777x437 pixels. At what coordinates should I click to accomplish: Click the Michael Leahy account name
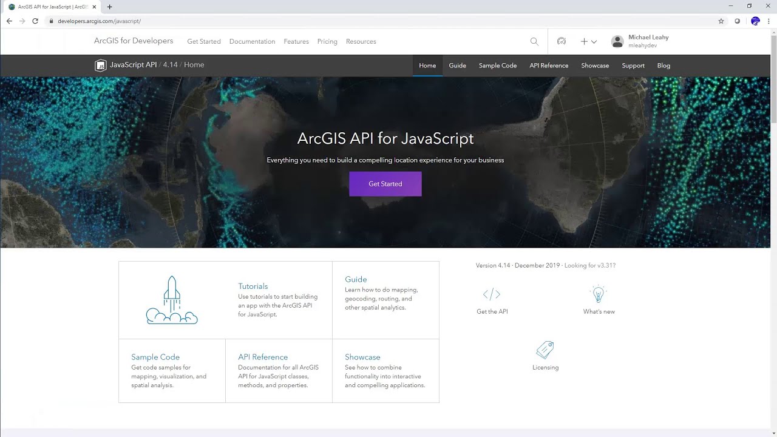[648, 37]
